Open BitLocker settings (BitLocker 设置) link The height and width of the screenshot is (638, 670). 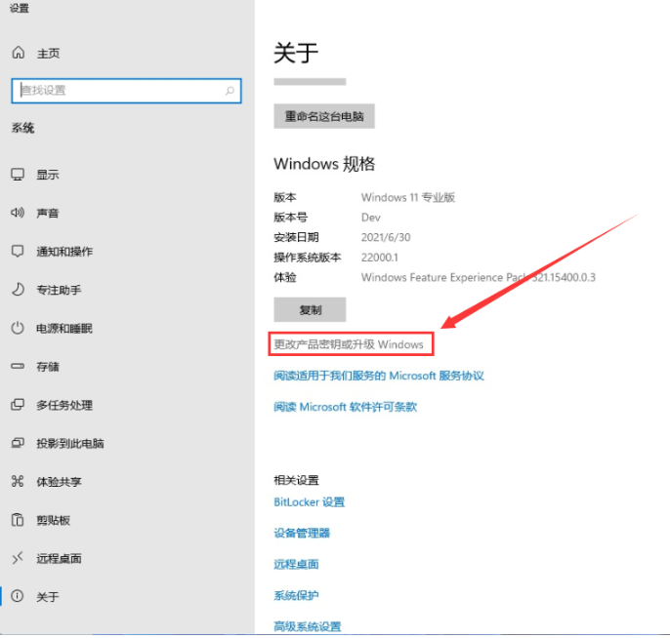coord(309,501)
